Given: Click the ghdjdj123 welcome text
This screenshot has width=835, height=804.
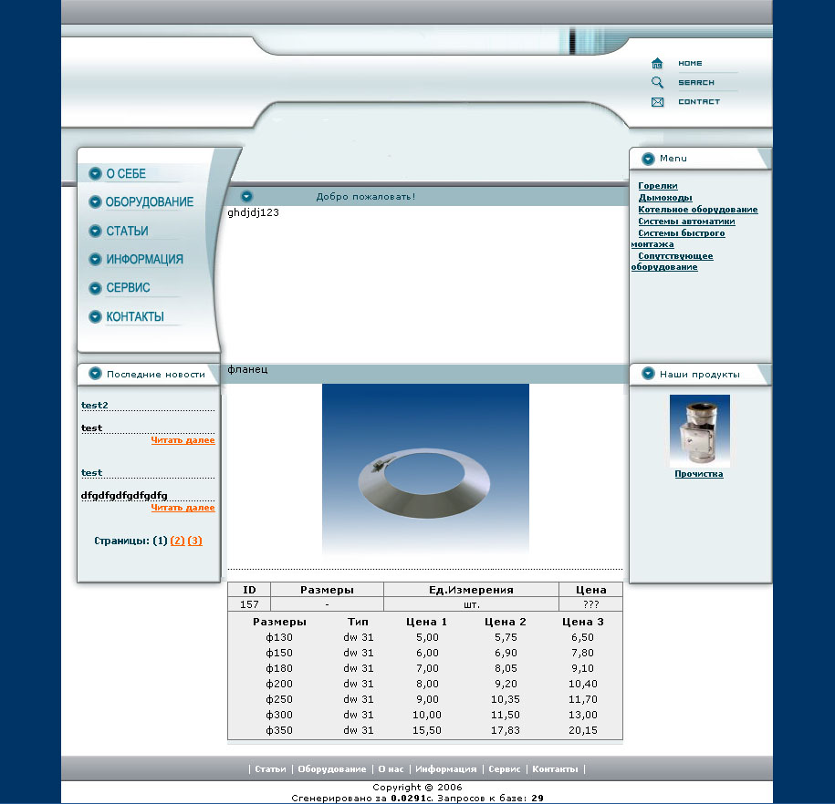Looking at the screenshot, I should point(253,212).
